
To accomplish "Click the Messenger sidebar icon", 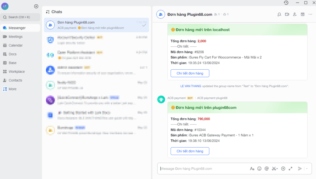I will pyautogui.click(x=5, y=28).
